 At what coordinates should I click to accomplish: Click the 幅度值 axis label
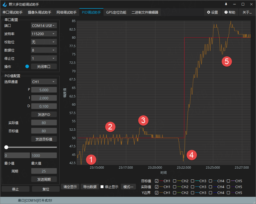[x=65, y=93]
